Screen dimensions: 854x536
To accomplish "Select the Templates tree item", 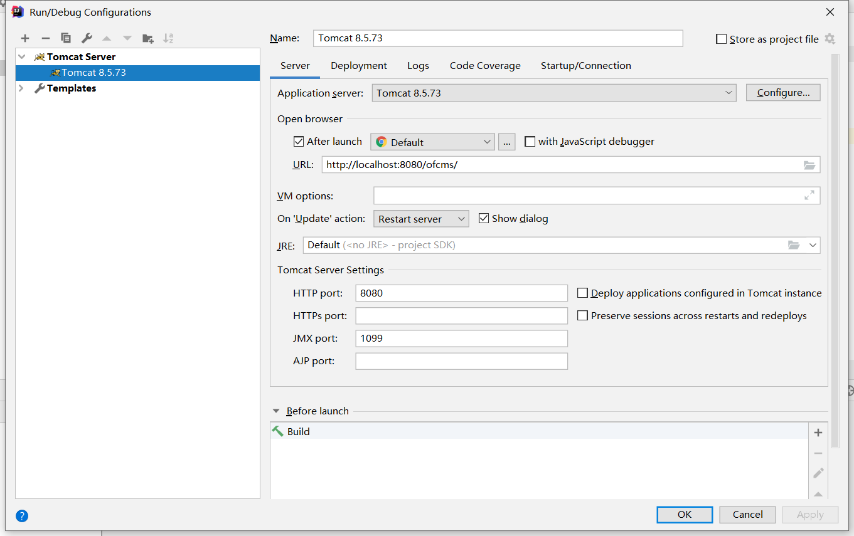I will coord(137,88).
